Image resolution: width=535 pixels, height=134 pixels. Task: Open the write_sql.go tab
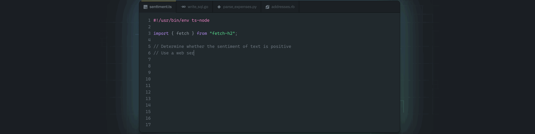click(x=194, y=7)
